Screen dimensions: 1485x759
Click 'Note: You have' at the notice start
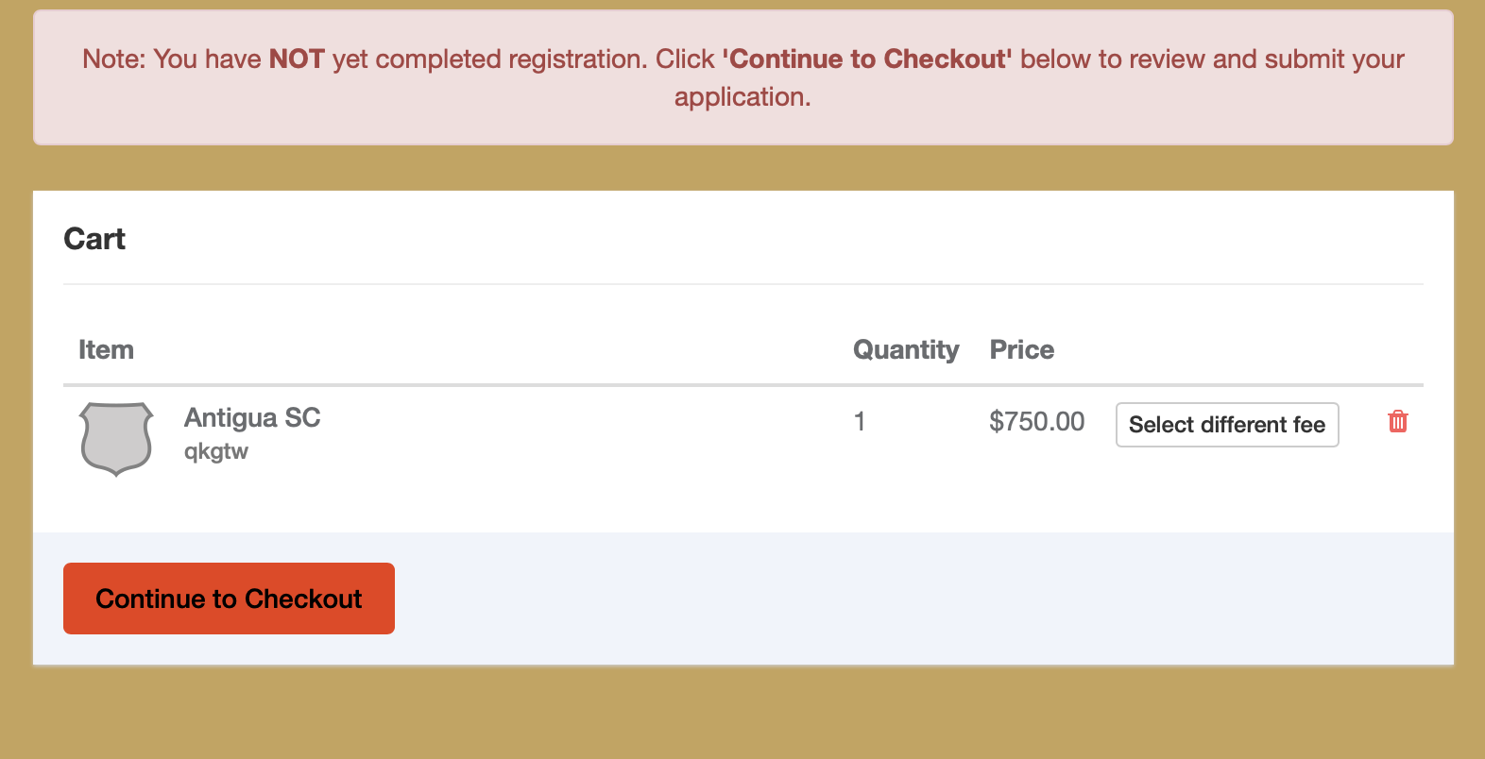(172, 59)
